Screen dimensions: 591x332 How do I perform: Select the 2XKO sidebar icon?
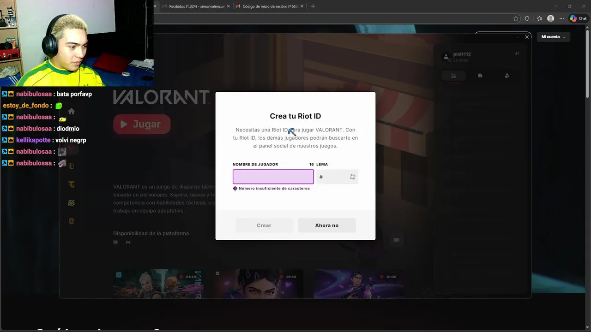pos(71,203)
